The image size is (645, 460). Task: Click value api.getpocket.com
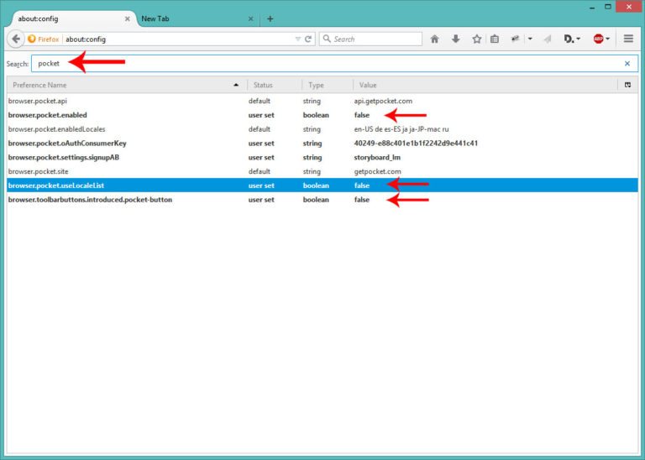click(x=383, y=101)
